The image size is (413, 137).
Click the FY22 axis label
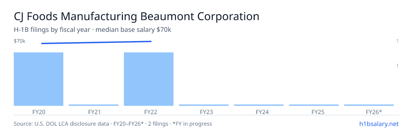click(x=149, y=112)
